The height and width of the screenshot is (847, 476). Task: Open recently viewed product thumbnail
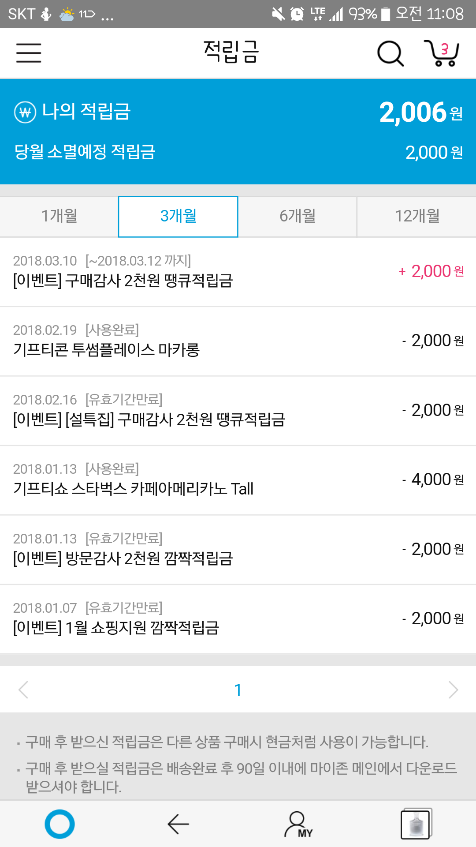[416, 824]
